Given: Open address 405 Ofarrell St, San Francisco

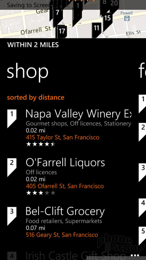Looking at the screenshot, I should 65,186.
